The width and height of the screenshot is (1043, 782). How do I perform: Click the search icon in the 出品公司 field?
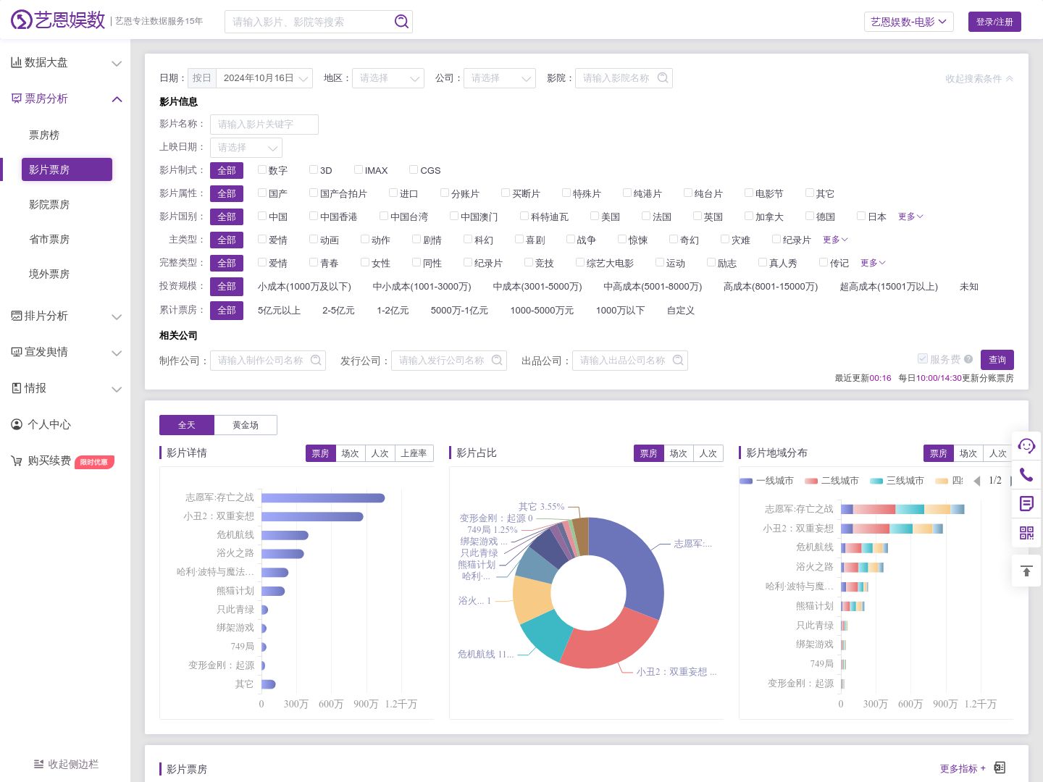pyautogui.click(x=678, y=360)
